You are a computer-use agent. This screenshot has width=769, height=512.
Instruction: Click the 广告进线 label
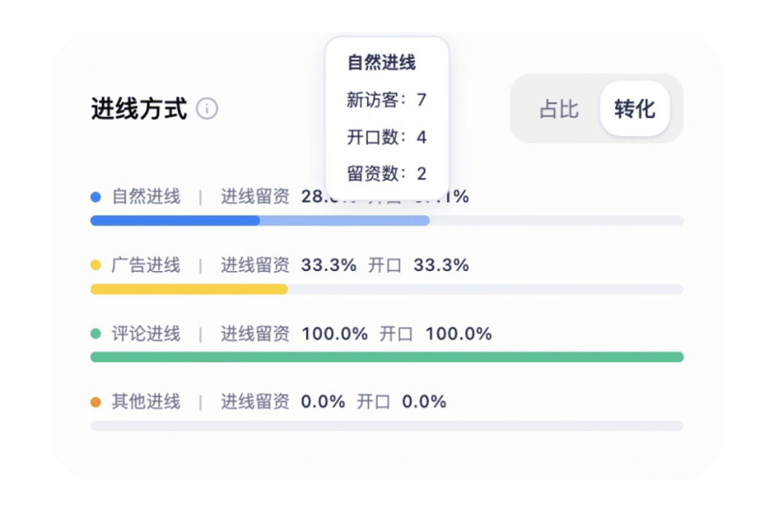point(146,265)
